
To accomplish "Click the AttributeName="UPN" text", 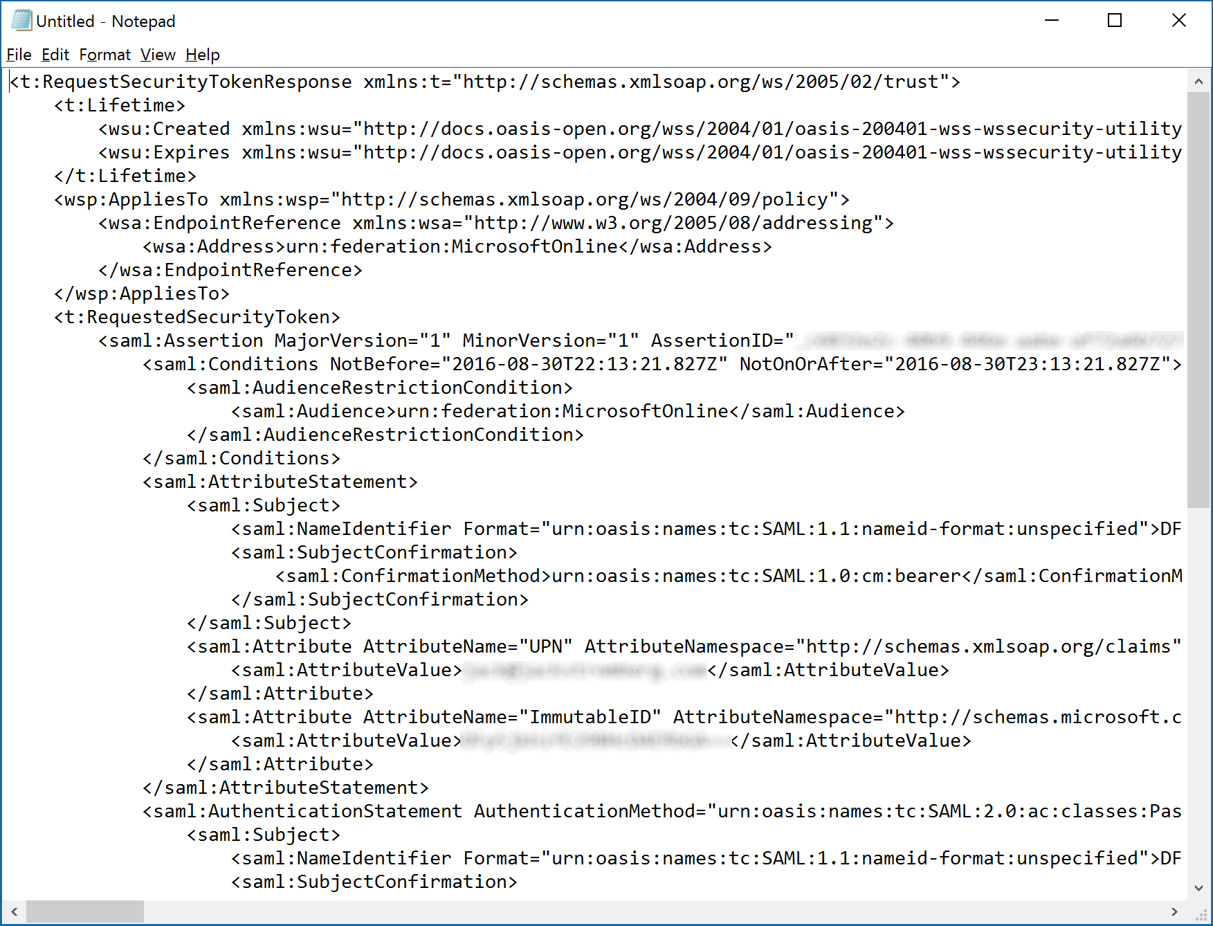I will 468,647.
